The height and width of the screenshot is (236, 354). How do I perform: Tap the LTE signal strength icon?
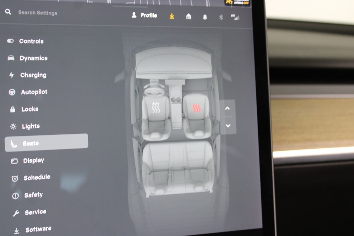tap(235, 17)
